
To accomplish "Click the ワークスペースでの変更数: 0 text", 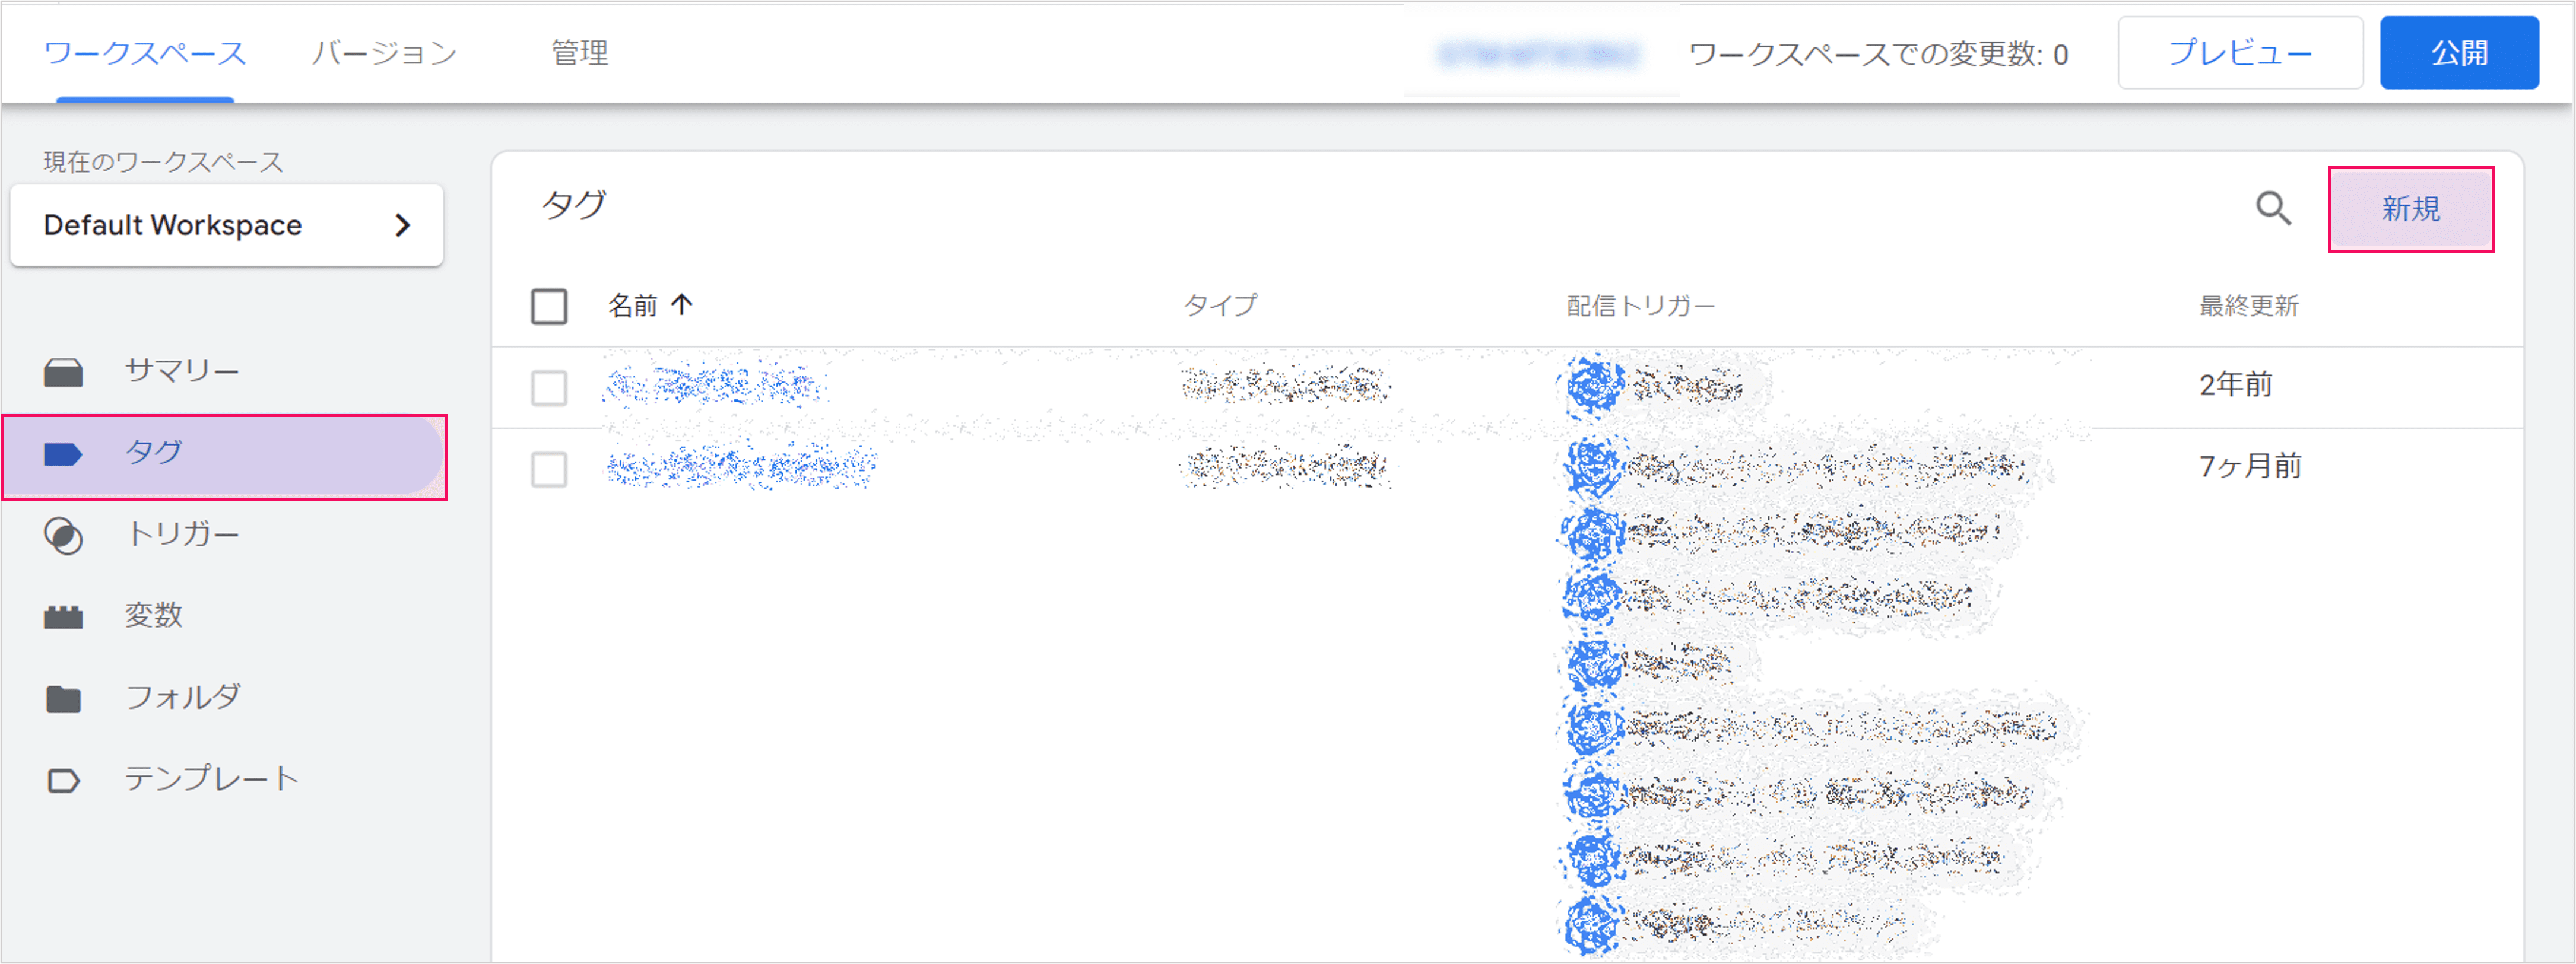I will pos(1878,54).
